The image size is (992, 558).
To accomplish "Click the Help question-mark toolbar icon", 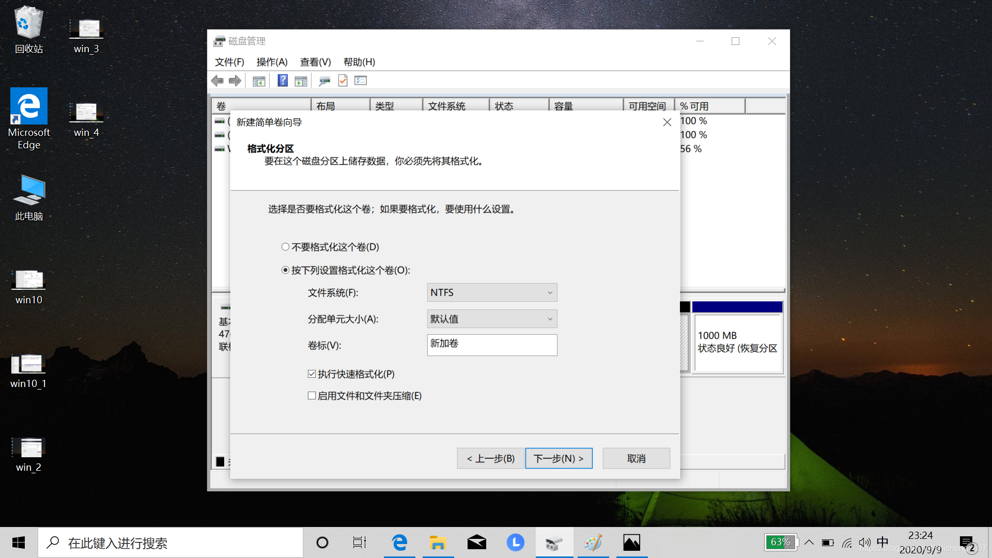I will [x=282, y=81].
